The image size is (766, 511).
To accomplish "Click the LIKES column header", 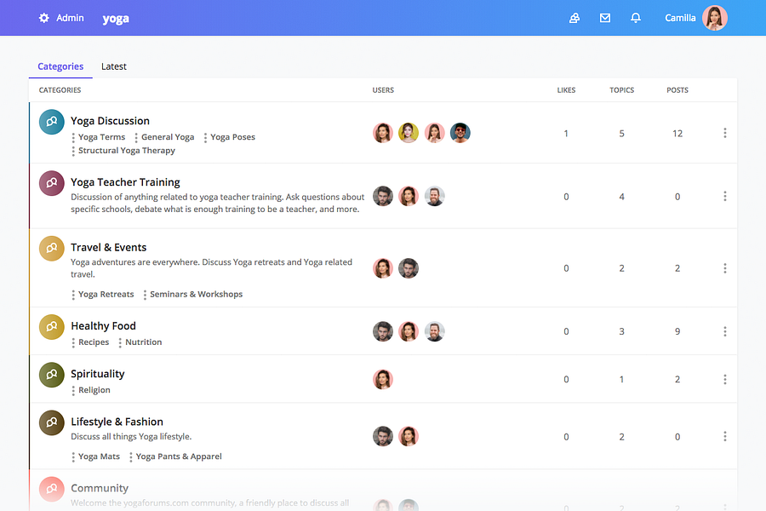I will tap(566, 90).
